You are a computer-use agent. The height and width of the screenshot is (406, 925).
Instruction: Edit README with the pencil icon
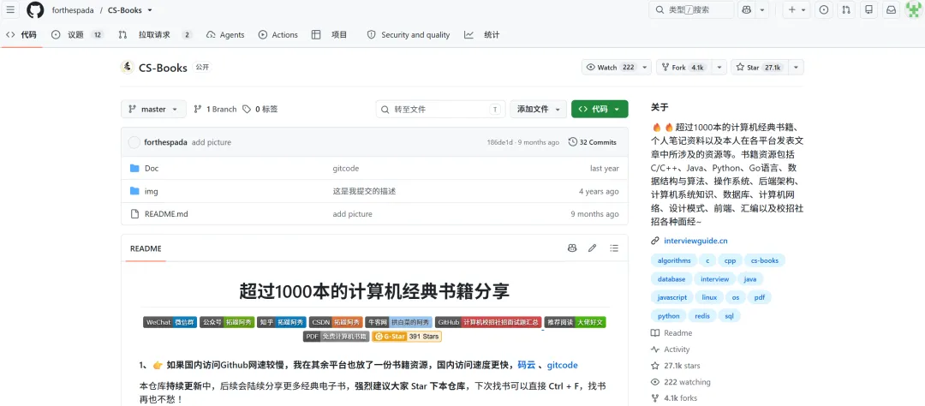click(593, 248)
